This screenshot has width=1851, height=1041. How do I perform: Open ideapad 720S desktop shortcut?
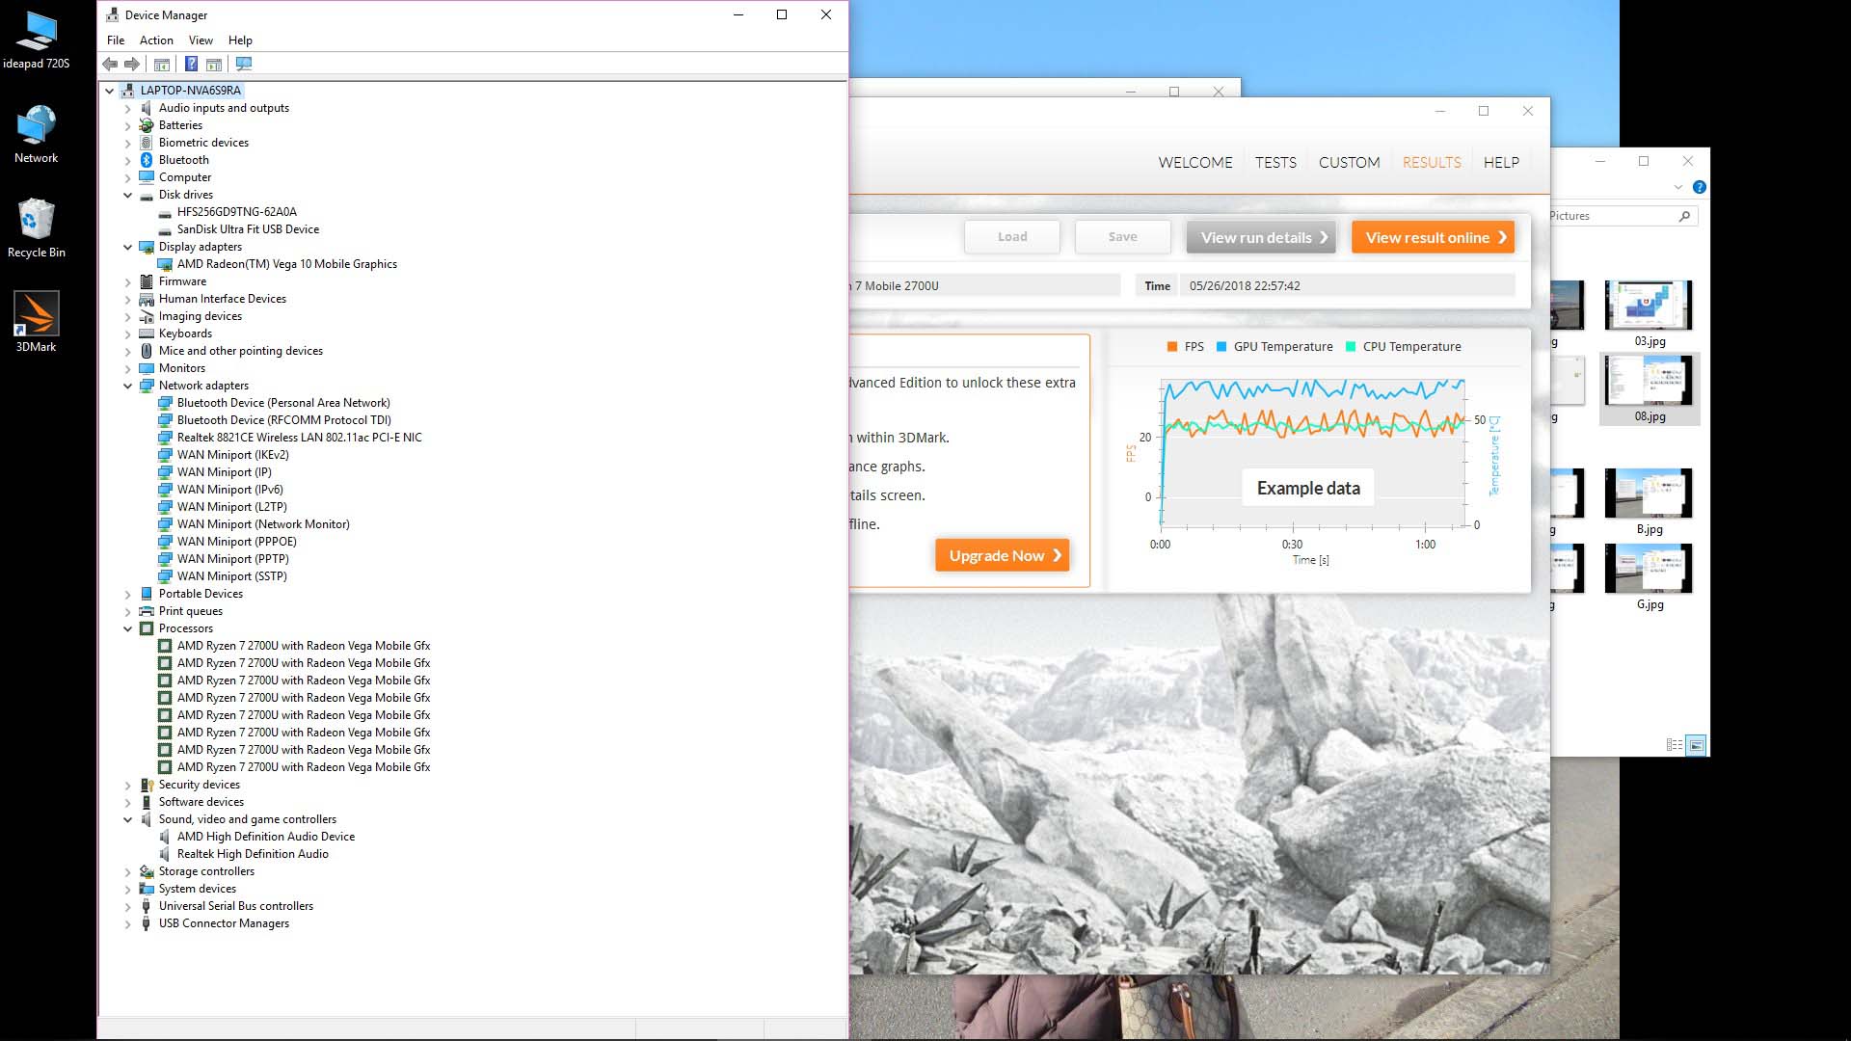(37, 40)
